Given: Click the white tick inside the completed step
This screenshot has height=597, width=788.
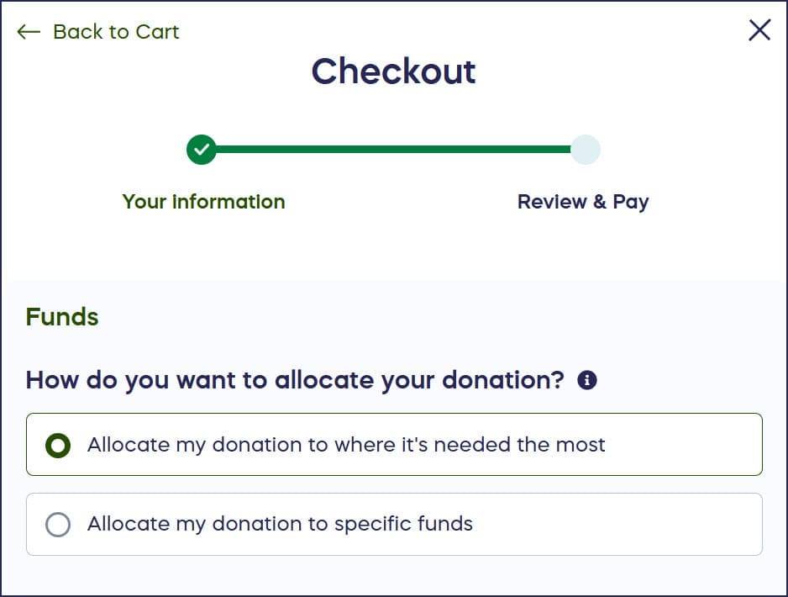Looking at the screenshot, I should pyautogui.click(x=202, y=150).
